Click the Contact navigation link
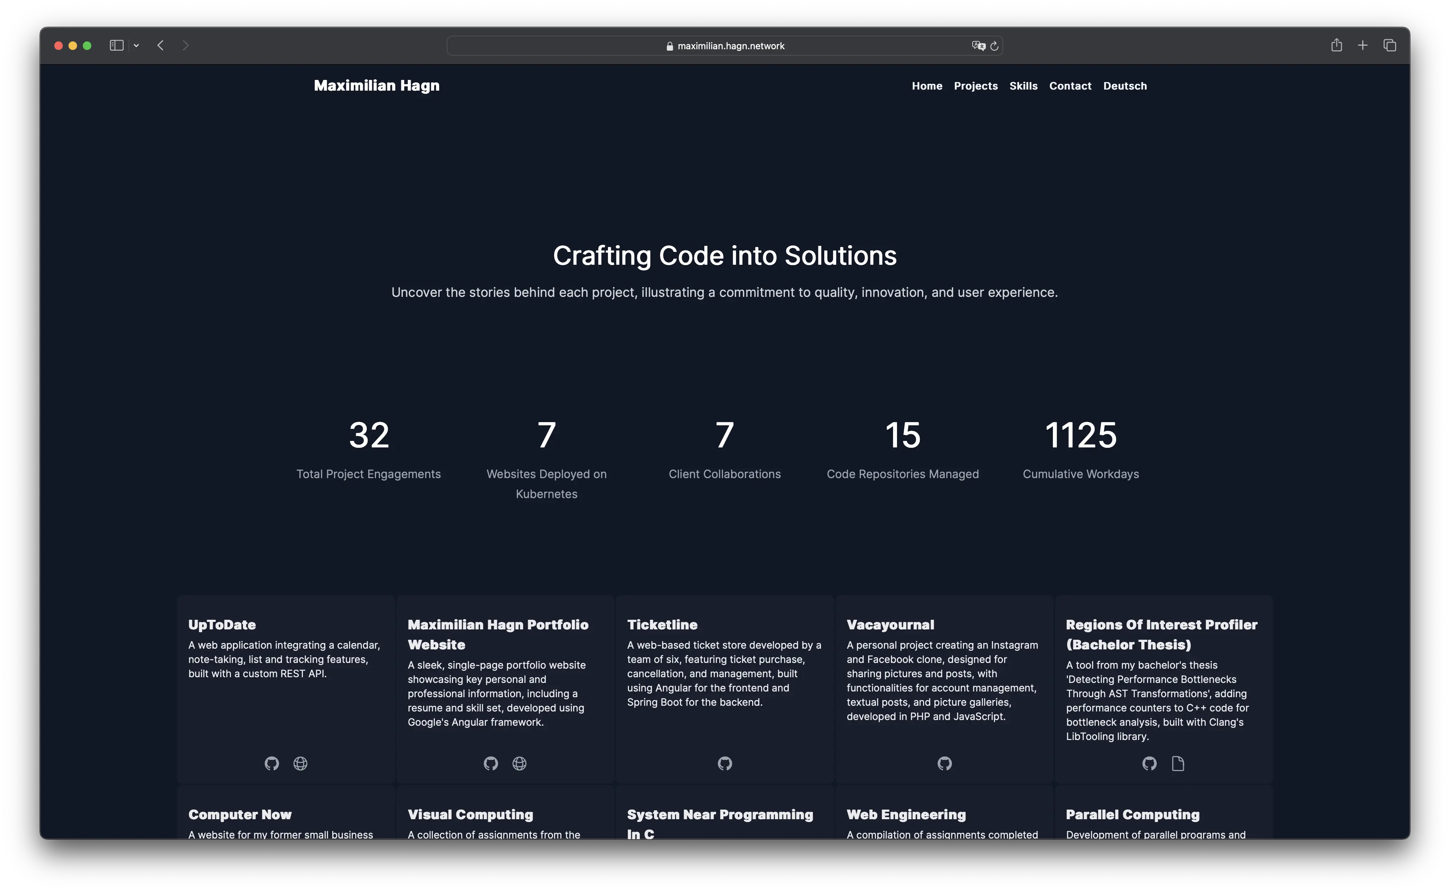Screen dimensions: 1450x892 point(1070,86)
